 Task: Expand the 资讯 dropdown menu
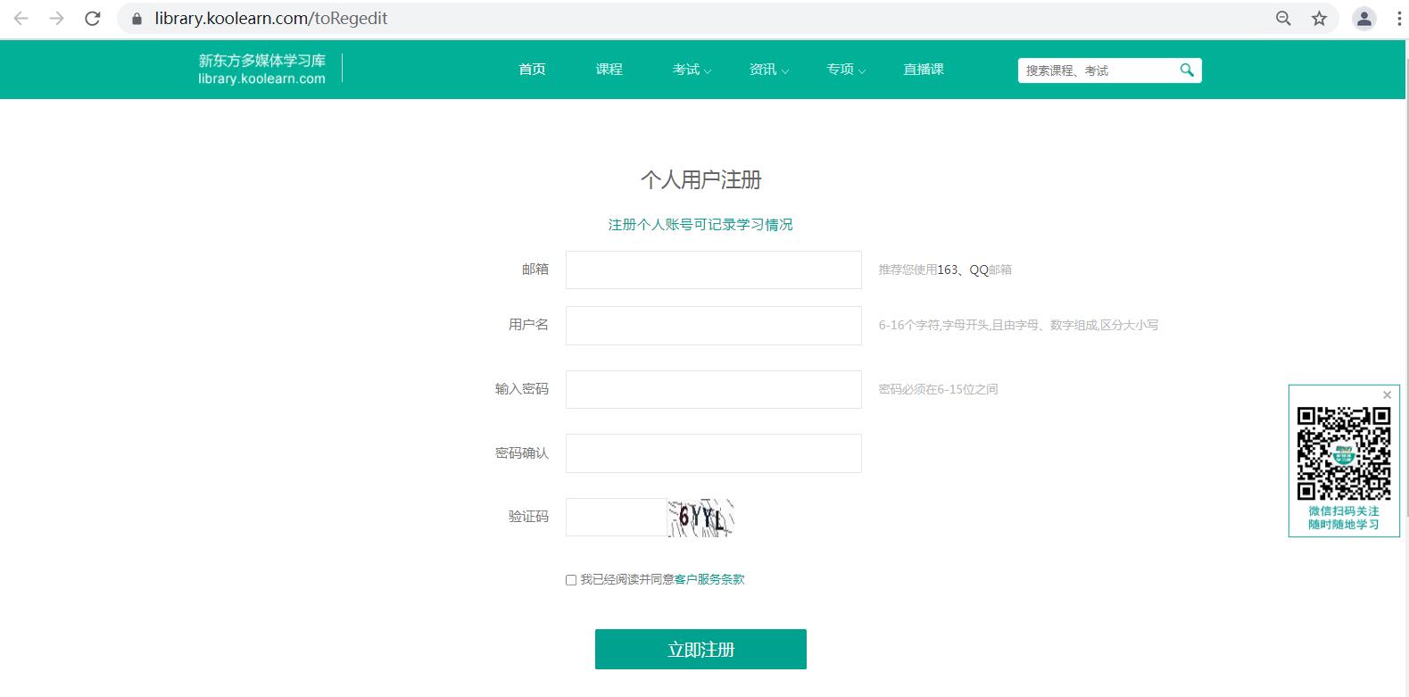tap(768, 70)
